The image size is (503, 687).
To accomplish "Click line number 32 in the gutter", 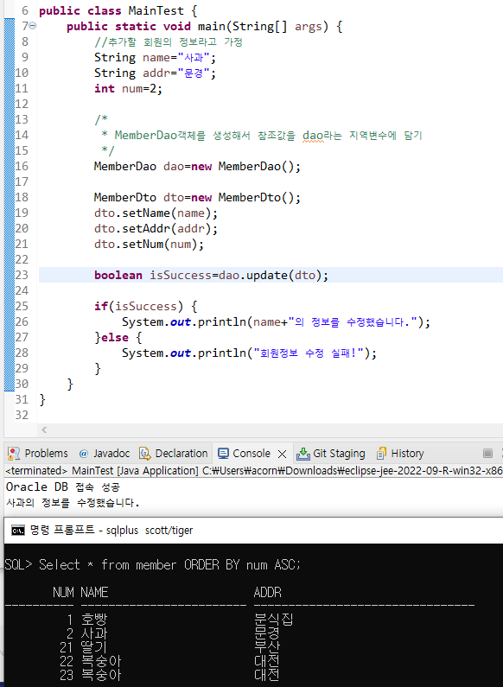I will [22, 415].
